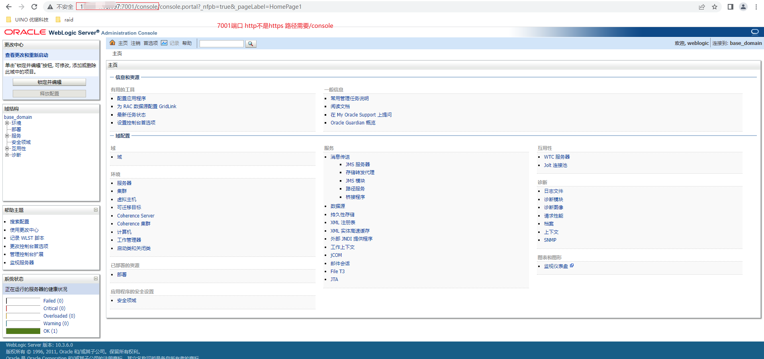Image resolution: width=764 pixels, height=359 pixels.
Task: Click the 记录 record icon in toolbar
Action: [164, 43]
